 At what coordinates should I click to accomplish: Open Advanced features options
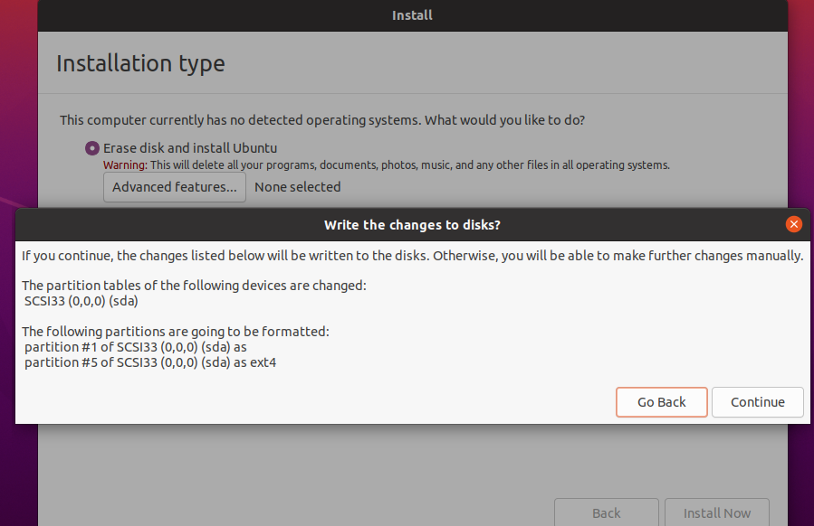[175, 187]
